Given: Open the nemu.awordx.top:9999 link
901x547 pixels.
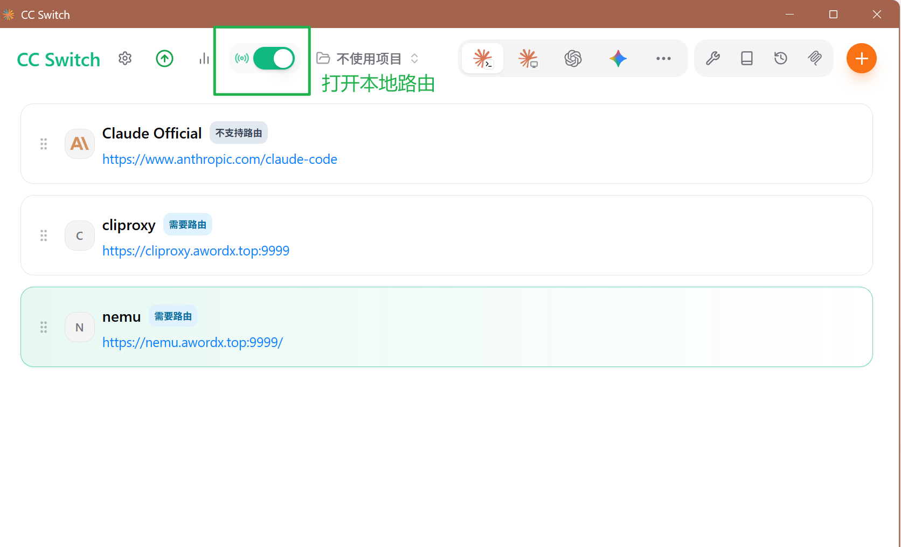Looking at the screenshot, I should [x=192, y=343].
